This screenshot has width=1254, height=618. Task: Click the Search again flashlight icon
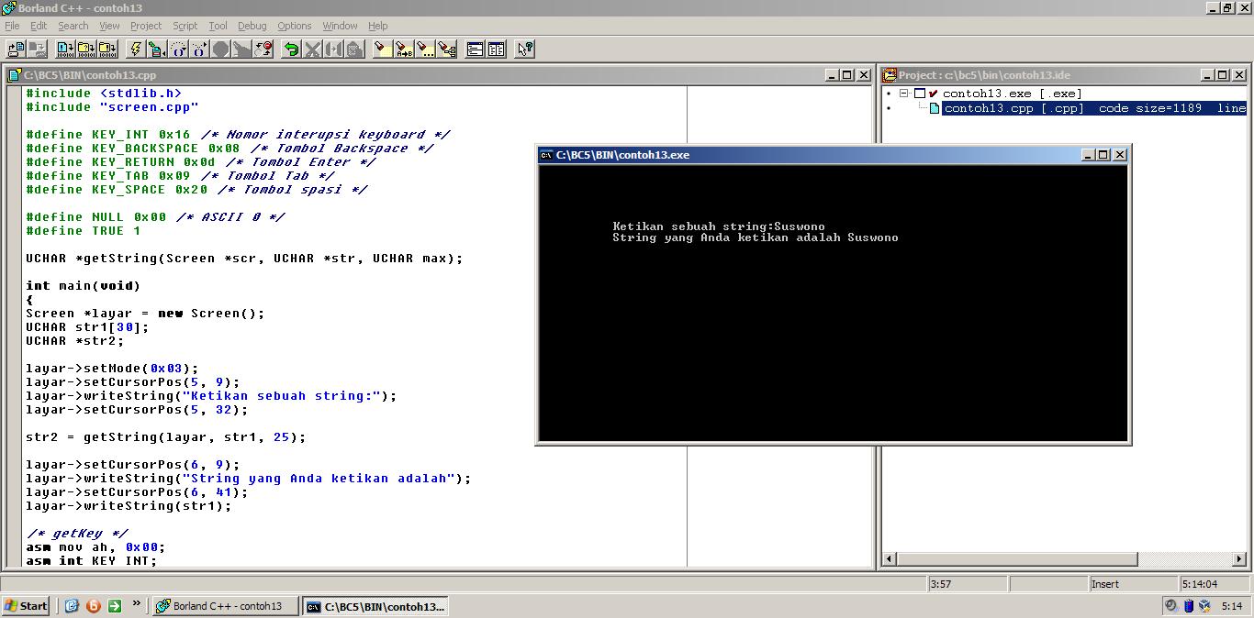pos(425,49)
